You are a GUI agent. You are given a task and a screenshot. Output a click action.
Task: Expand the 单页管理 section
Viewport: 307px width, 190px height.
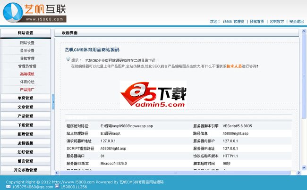click(26, 98)
